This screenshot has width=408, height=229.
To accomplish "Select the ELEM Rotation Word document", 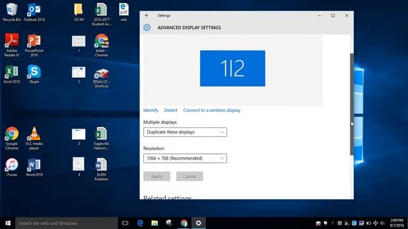I will pos(101,169).
